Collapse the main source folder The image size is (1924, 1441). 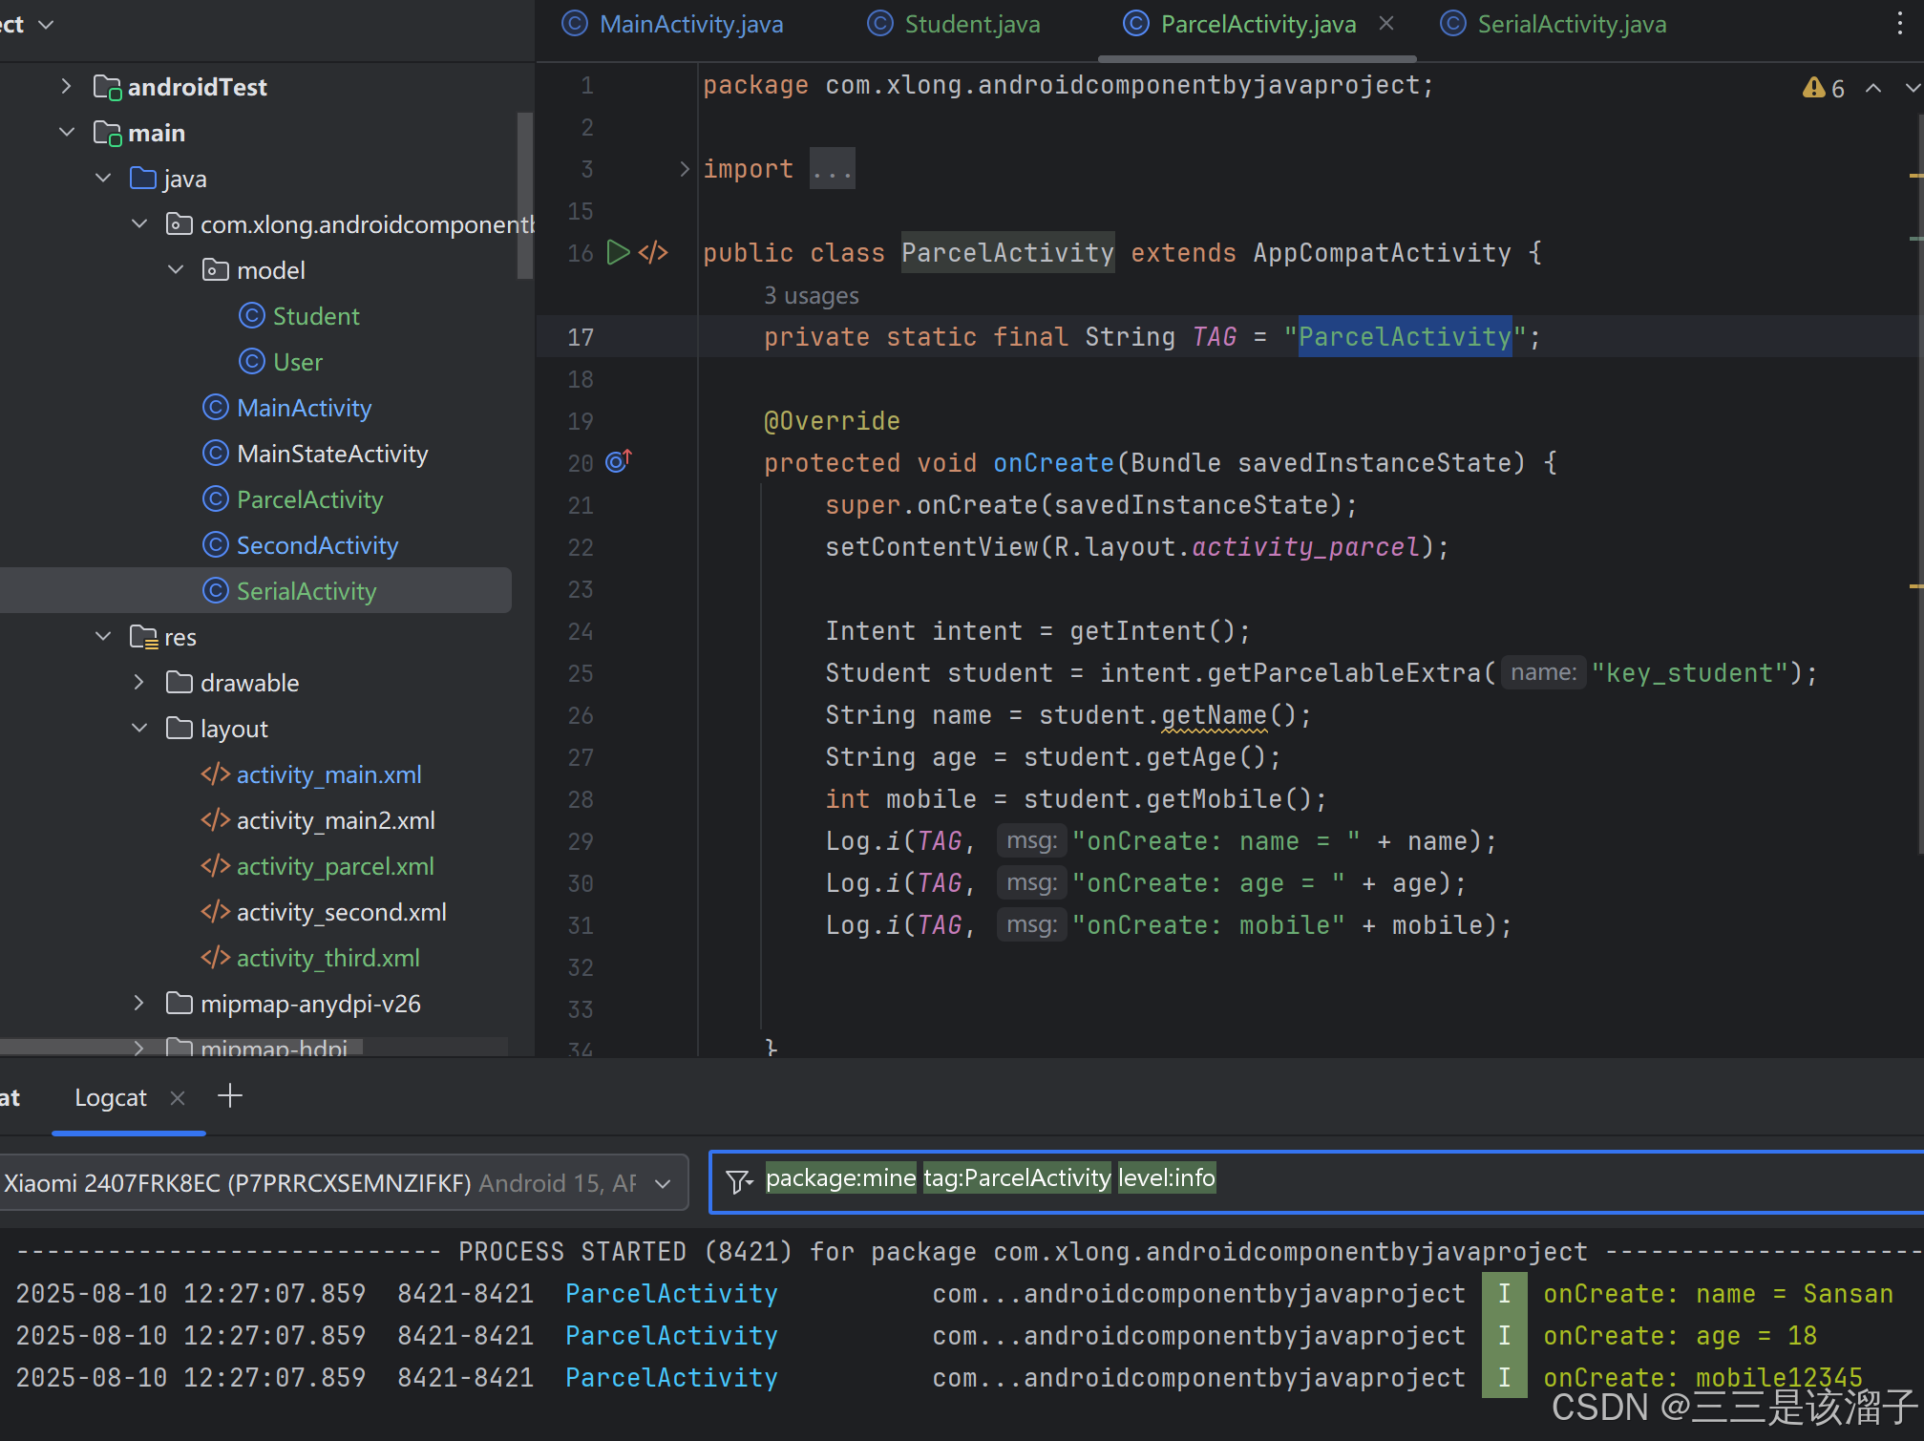(67, 133)
